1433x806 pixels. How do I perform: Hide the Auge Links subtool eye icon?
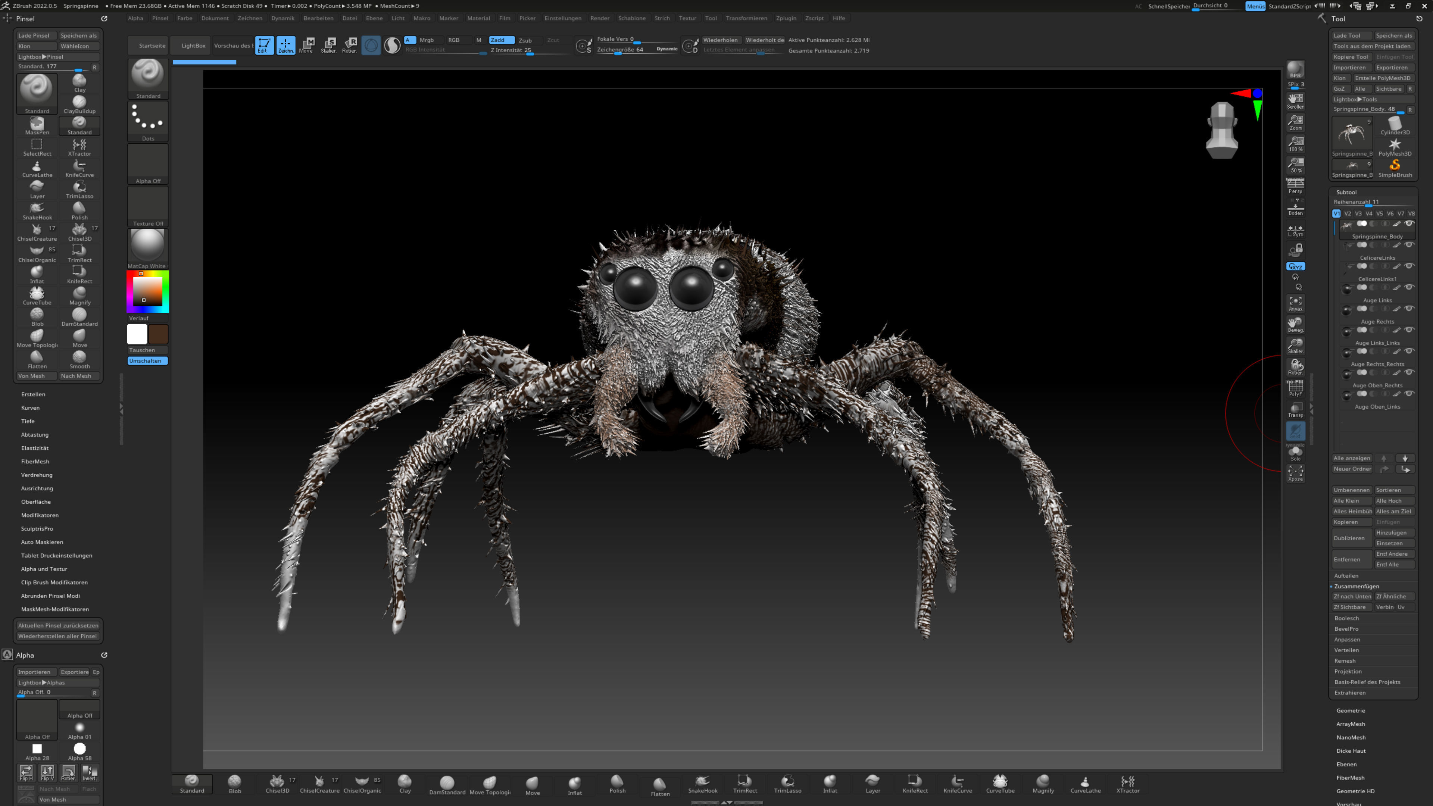coord(1408,288)
